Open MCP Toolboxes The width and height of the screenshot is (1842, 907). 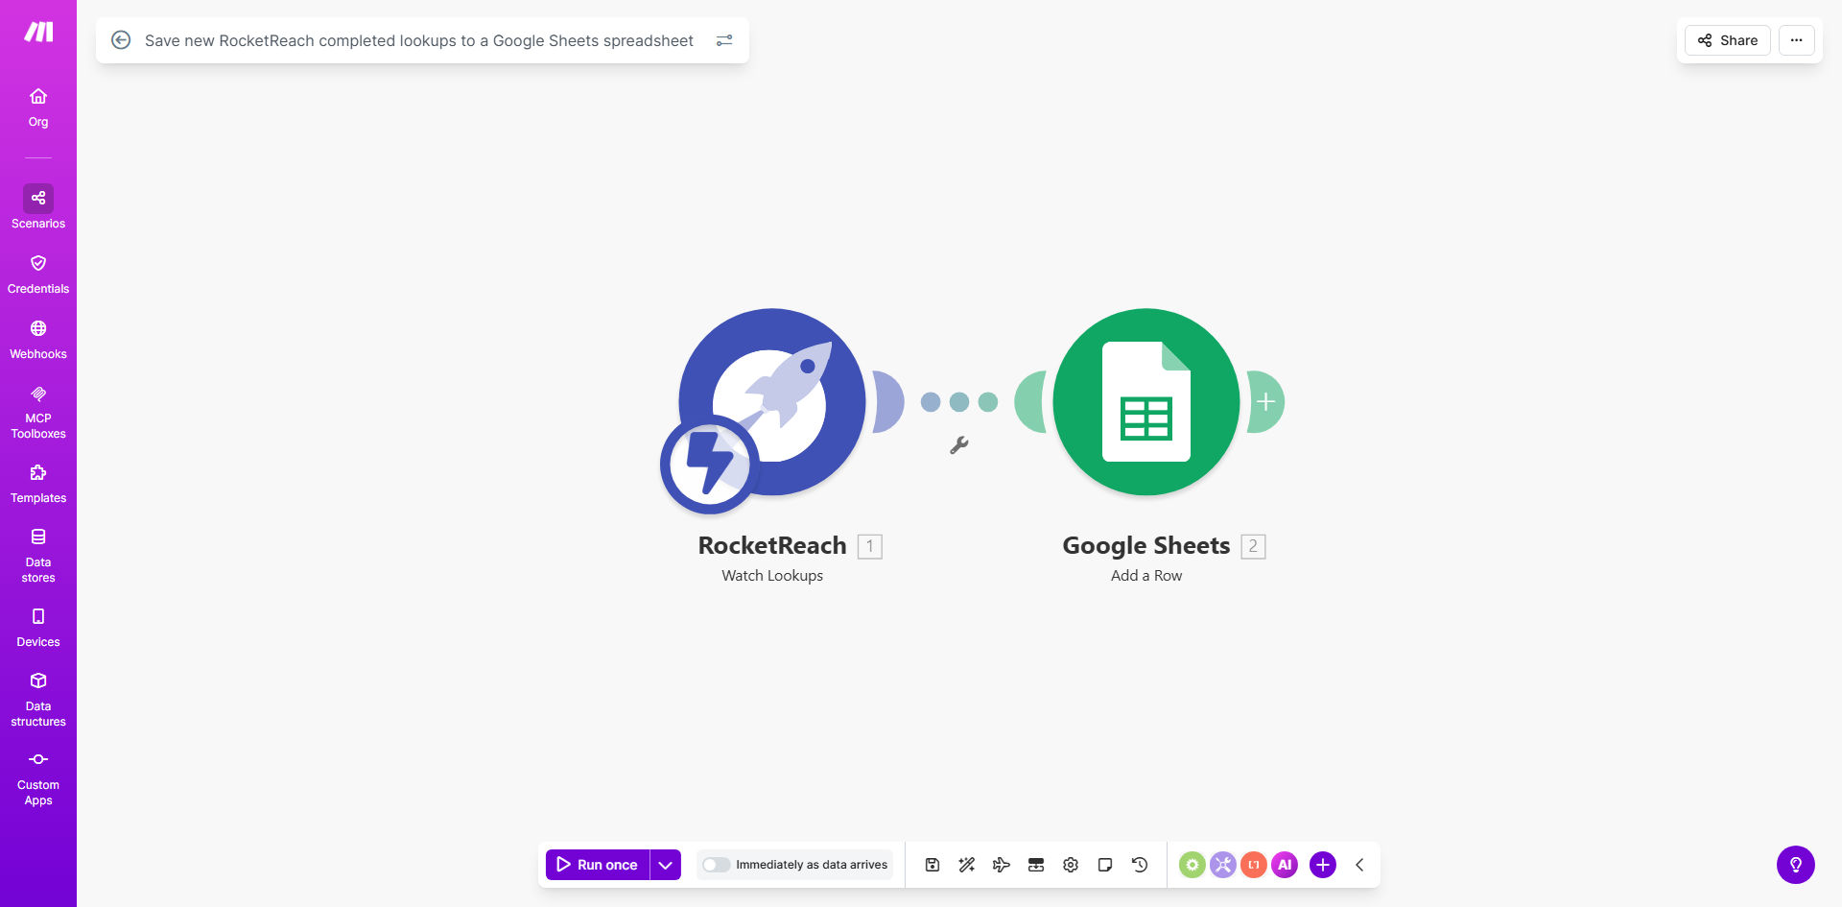coord(38,413)
